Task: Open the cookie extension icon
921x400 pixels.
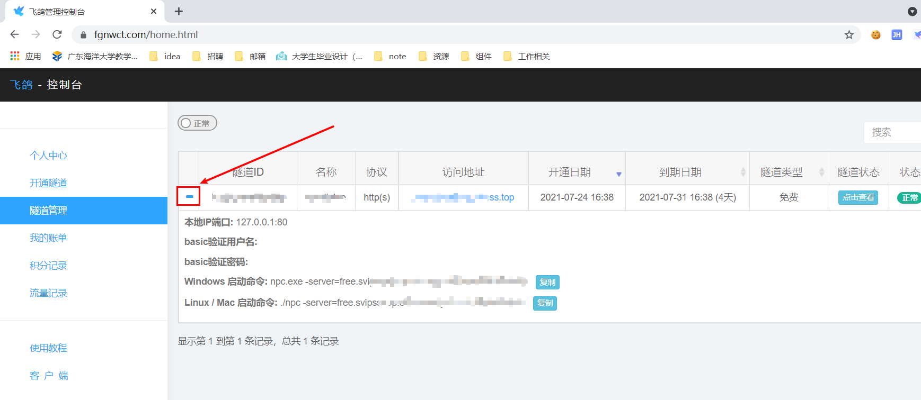Action: tap(875, 35)
